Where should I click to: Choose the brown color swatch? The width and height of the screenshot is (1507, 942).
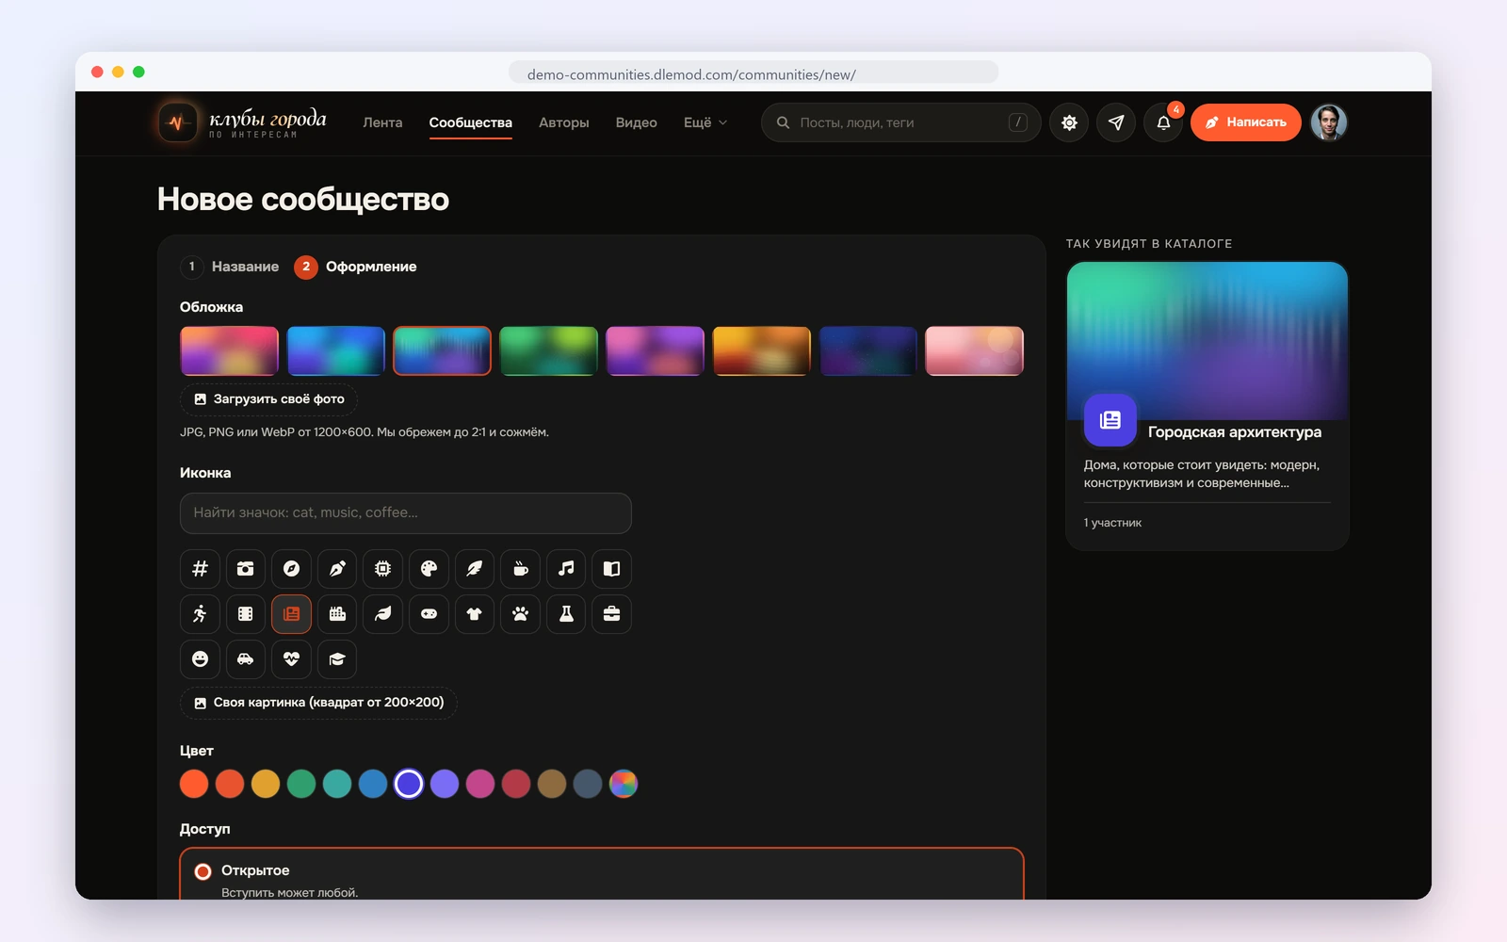click(x=552, y=784)
